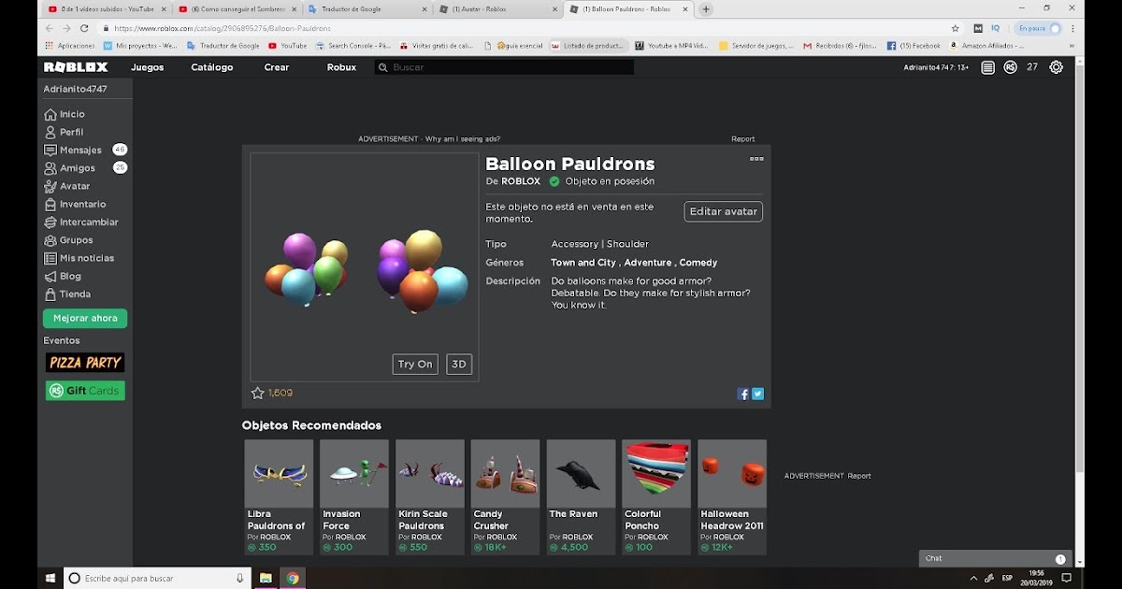Open a new browser tab with plus

[706, 9]
